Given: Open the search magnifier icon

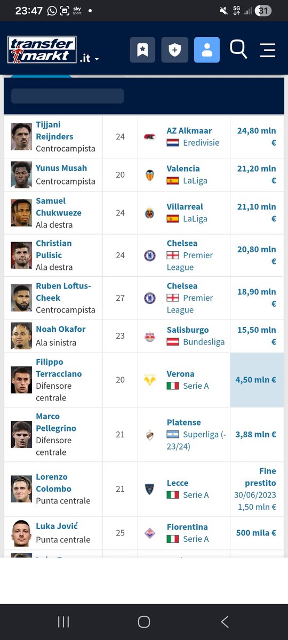Looking at the screenshot, I should tap(238, 49).
